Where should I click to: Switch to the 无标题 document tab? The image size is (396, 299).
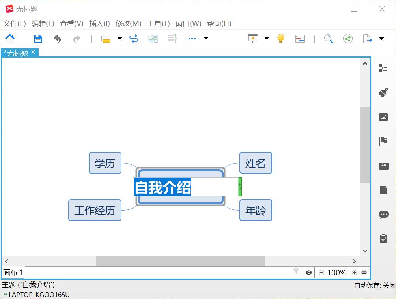click(17, 52)
